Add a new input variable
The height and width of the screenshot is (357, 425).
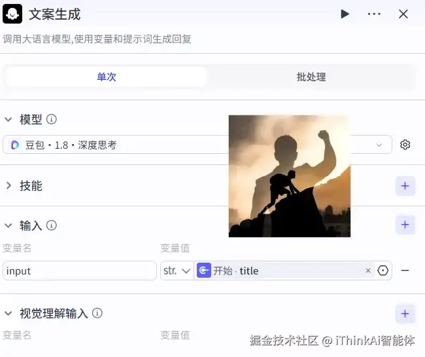[x=405, y=225]
